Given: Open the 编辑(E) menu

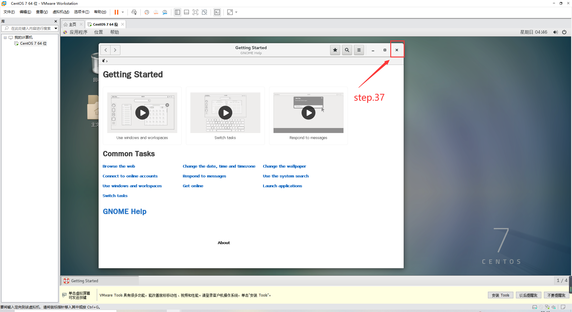Looking at the screenshot, I should tap(25, 12).
